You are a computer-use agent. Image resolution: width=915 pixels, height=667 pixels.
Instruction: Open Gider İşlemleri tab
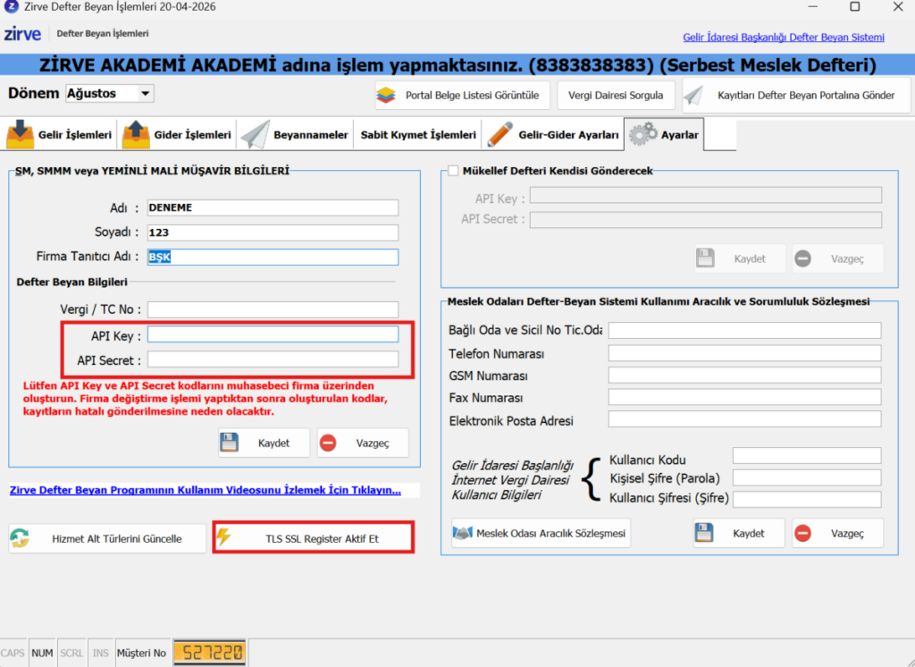177,135
